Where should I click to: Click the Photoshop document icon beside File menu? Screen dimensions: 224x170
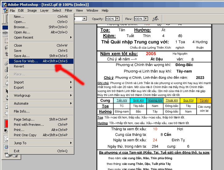[x=5, y=10]
